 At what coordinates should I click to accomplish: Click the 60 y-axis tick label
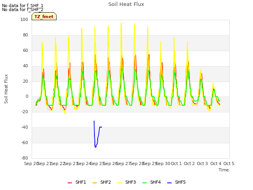point(25,50)
